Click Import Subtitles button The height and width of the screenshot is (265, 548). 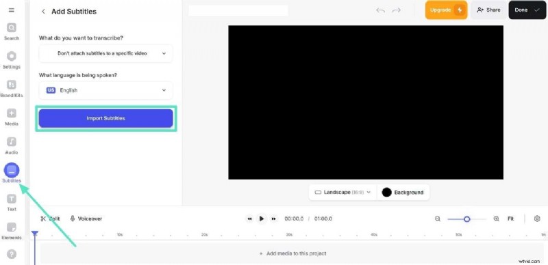coord(106,118)
